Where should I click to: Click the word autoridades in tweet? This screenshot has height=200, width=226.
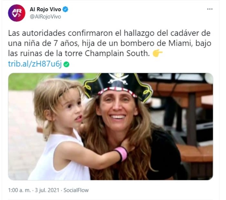44,33
